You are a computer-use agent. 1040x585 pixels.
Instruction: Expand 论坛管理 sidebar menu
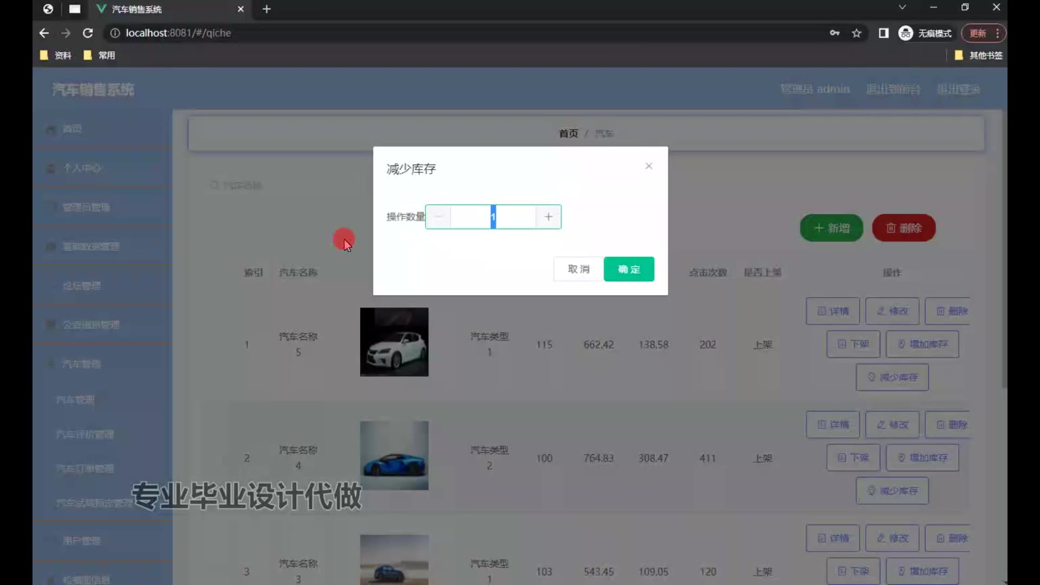(x=102, y=285)
